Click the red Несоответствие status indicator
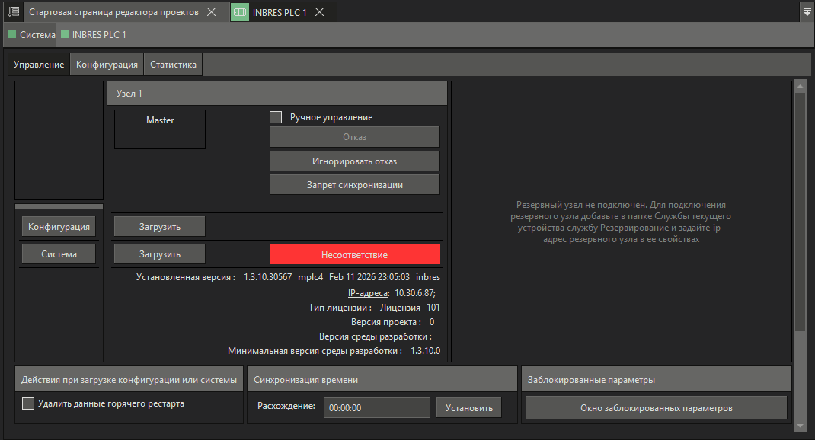The width and height of the screenshot is (815, 440). pyautogui.click(x=354, y=254)
